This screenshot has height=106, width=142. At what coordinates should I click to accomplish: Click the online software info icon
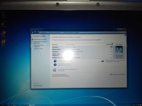pos(55,70)
